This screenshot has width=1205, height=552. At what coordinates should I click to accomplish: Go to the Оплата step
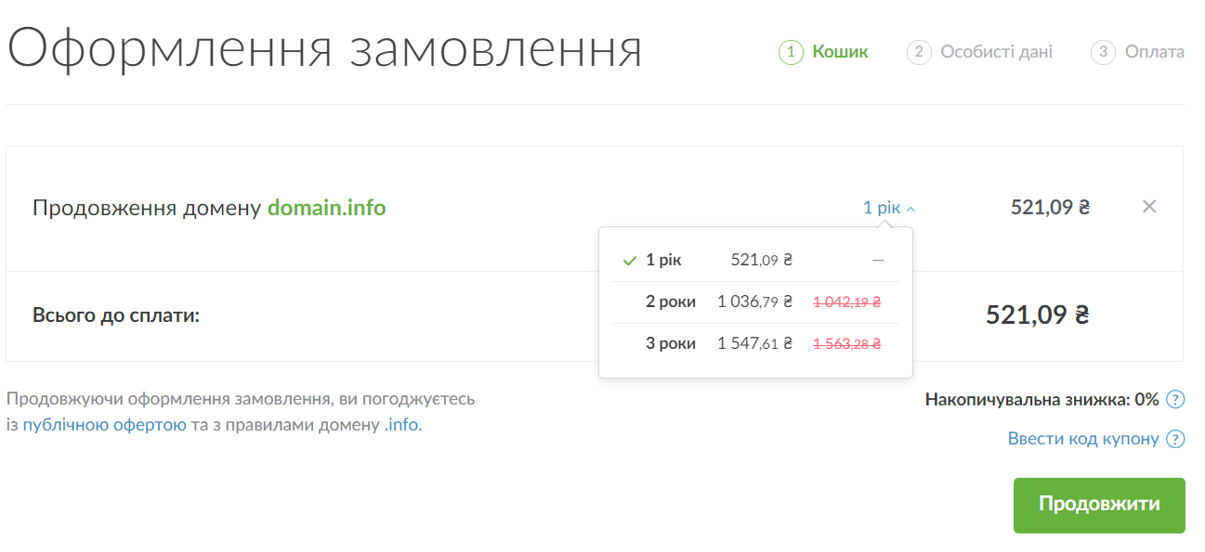[1154, 52]
